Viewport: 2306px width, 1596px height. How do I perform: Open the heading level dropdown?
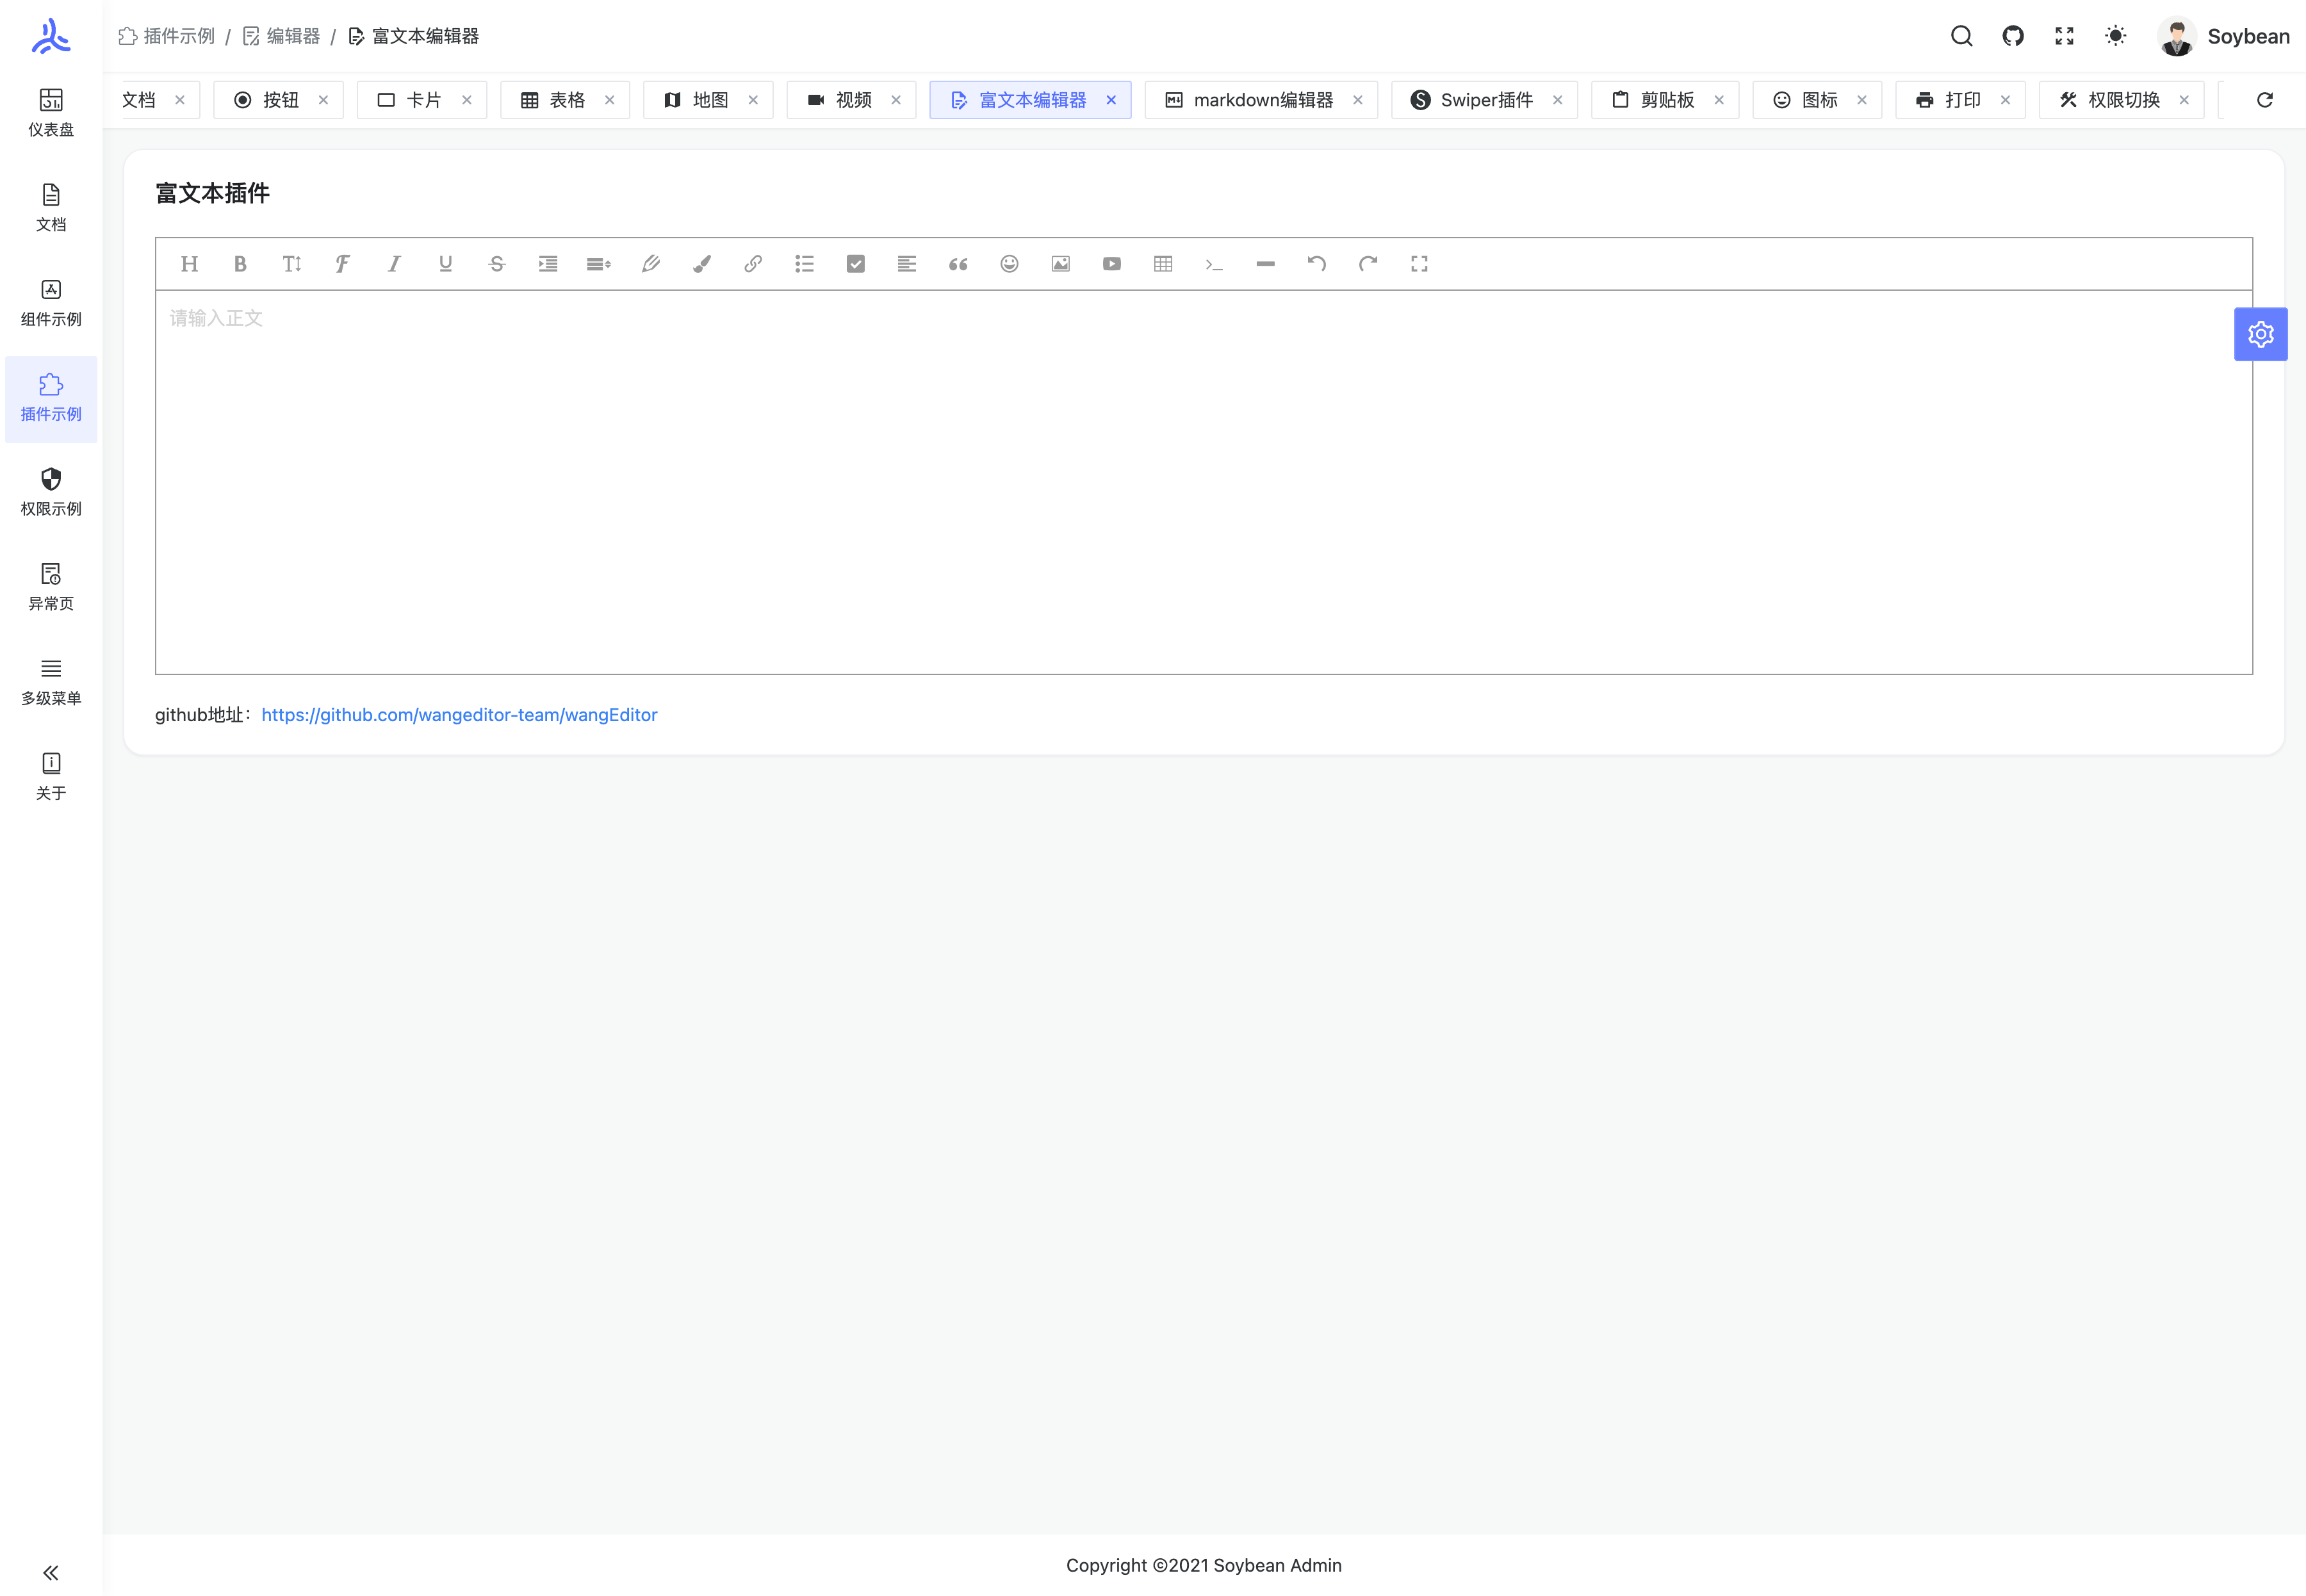point(189,264)
